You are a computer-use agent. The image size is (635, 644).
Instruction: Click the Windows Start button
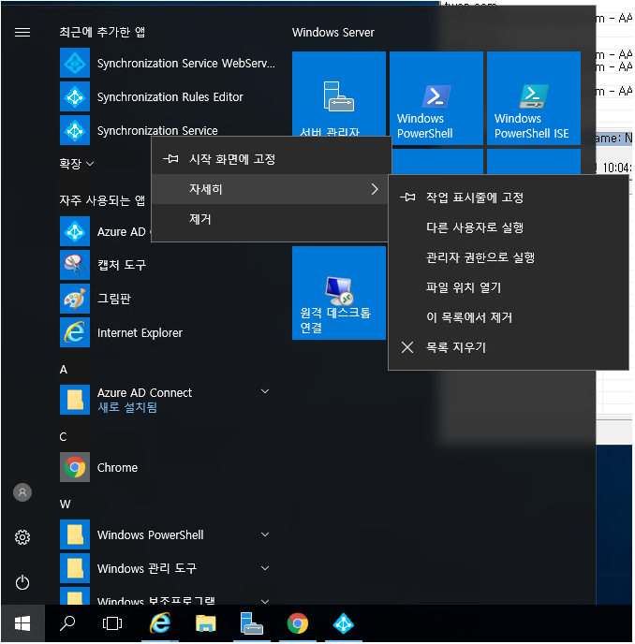click(22, 623)
